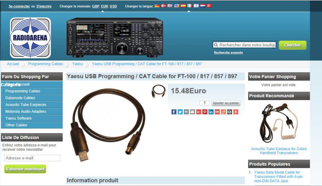Open Yaesu breadcrumb
This screenshot has height=186, width=322.
[x=77, y=64]
